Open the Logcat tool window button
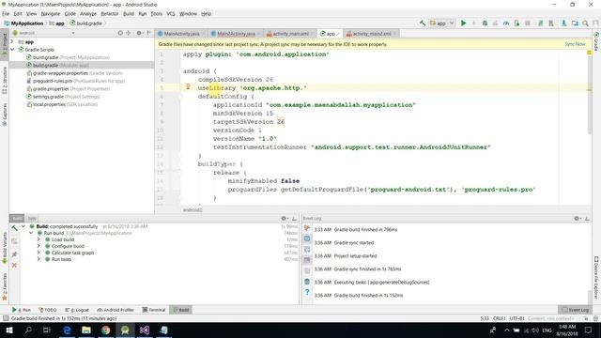The image size is (601, 338). (77, 310)
